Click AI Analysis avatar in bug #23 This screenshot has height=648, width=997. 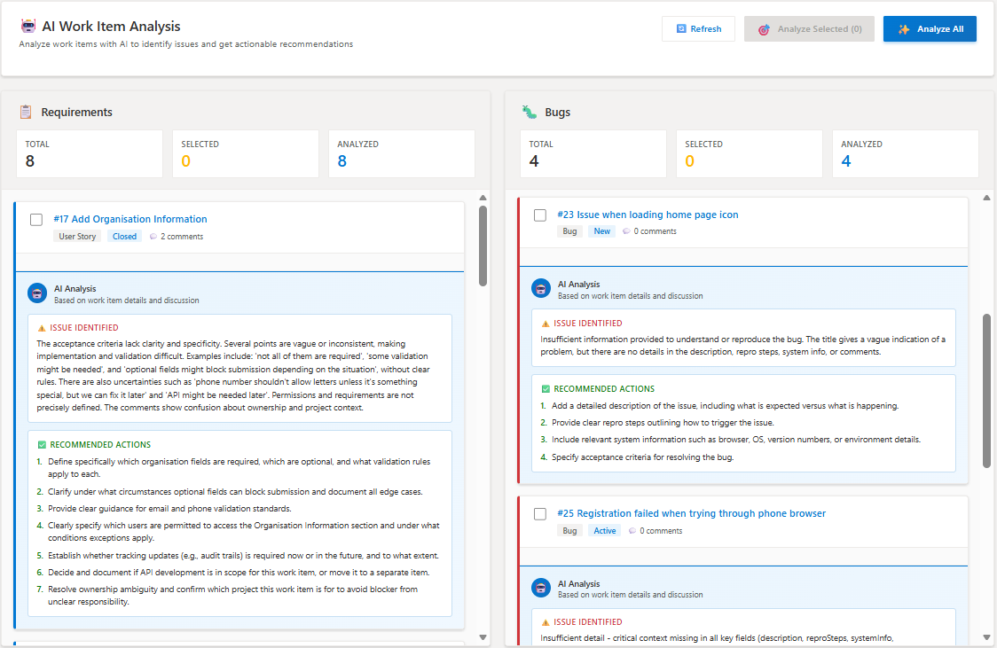pos(541,289)
